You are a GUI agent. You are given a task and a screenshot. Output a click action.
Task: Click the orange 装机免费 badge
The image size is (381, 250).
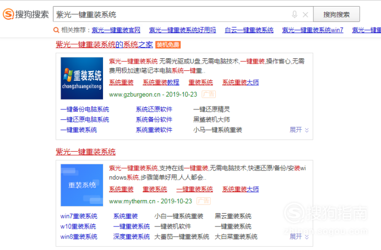168,45
